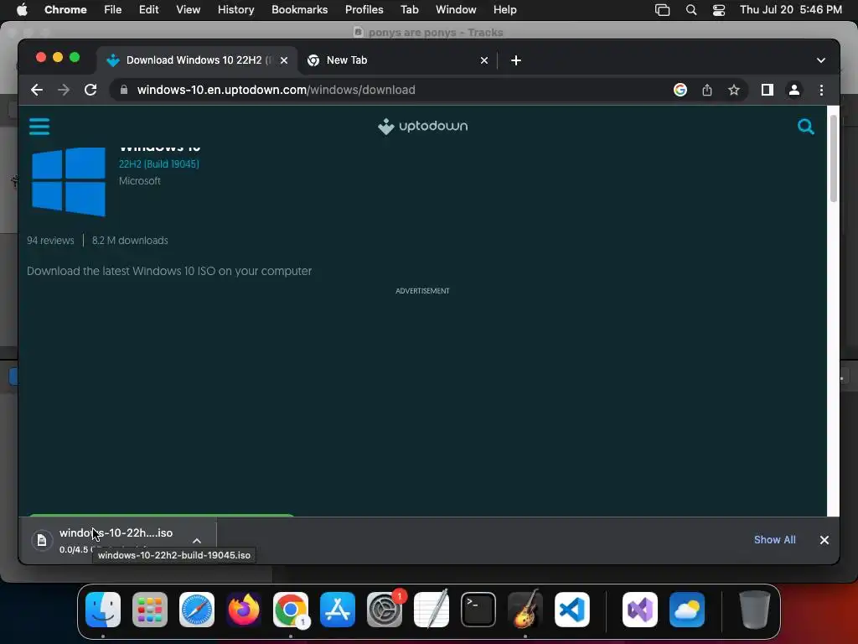Launch GarageBand from the Dock
858x644 pixels.
[525, 610]
